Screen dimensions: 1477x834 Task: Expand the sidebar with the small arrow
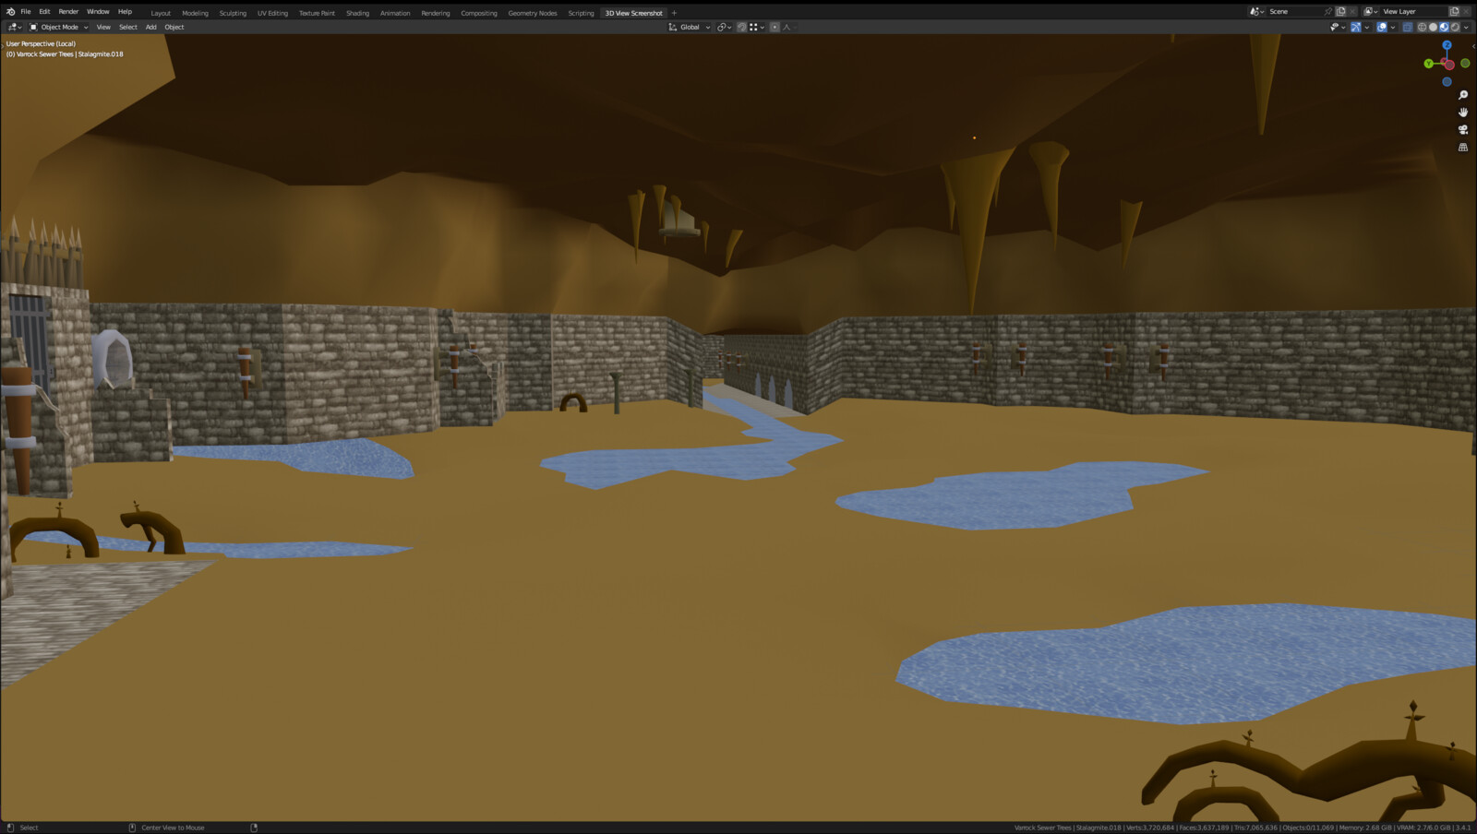coord(1473,46)
